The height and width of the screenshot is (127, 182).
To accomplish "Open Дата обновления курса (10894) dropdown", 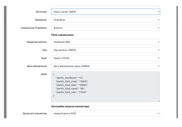I will (106, 66).
